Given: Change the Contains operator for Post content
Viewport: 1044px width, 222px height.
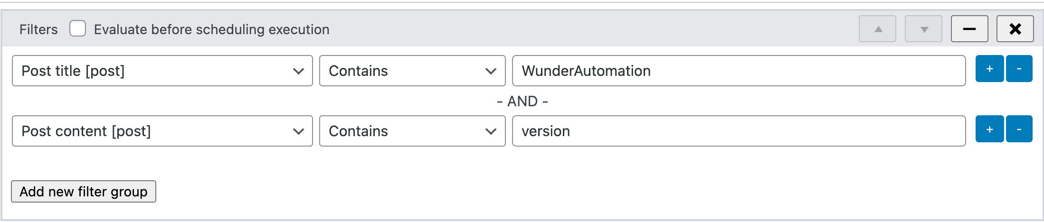Looking at the screenshot, I should tap(412, 131).
